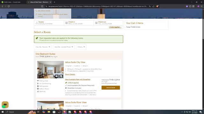Click the address bar URL

[98, 6]
